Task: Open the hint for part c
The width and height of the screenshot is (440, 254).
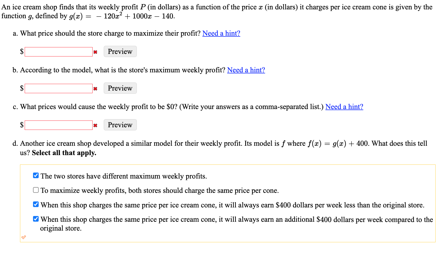Action: point(344,107)
